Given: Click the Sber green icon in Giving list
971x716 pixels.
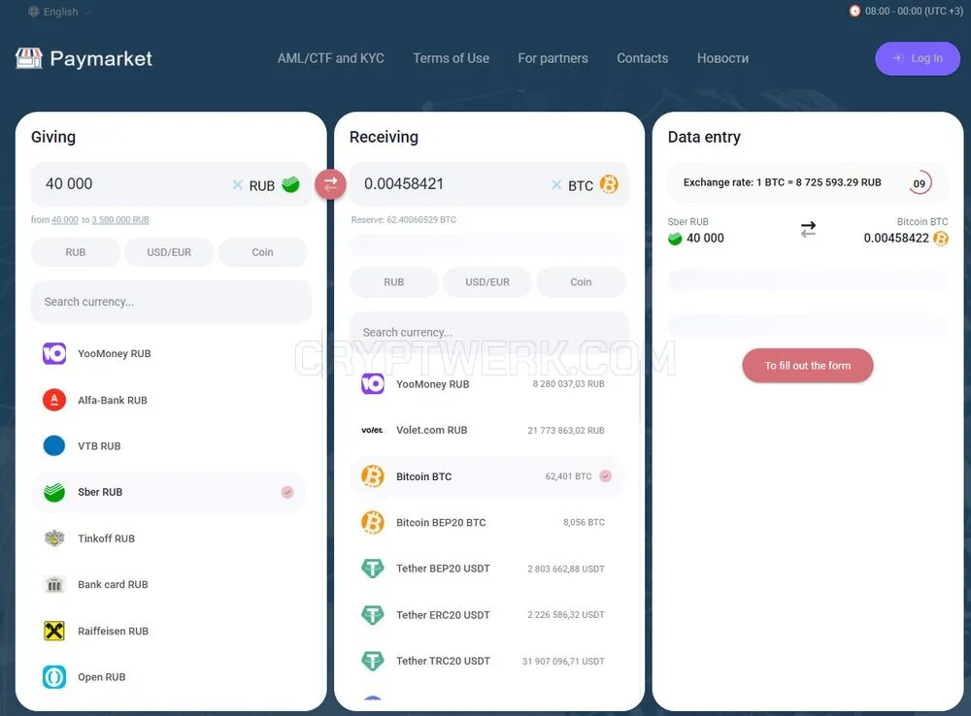Looking at the screenshot, I should click(53, 492).
